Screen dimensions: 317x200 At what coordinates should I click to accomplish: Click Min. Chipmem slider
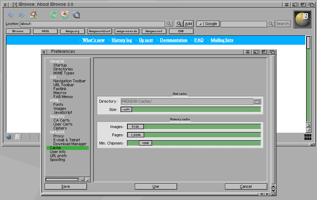pyautogui.click(x=194, y=143)
